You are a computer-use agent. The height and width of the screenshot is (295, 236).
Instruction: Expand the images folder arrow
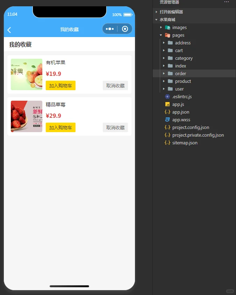pyautogui.click(x=161, y=27)
